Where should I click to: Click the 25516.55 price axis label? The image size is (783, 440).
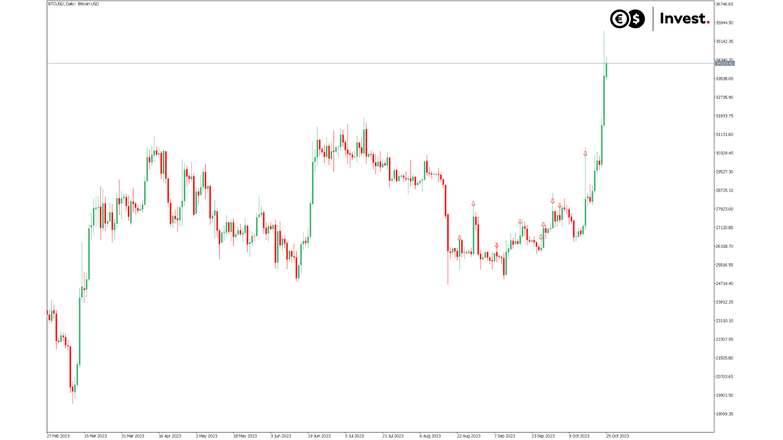point(724,265)
